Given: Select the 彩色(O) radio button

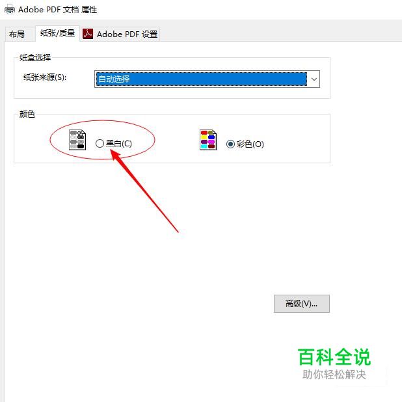Looking at the screenshot, I should 230,144.
